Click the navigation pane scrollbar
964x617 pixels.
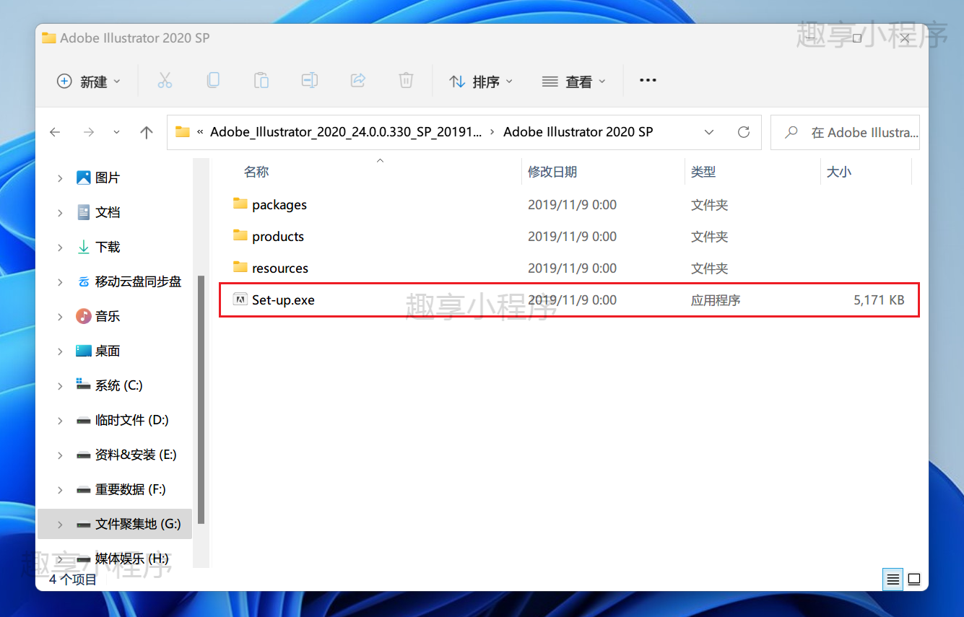(x=201, y=399)
